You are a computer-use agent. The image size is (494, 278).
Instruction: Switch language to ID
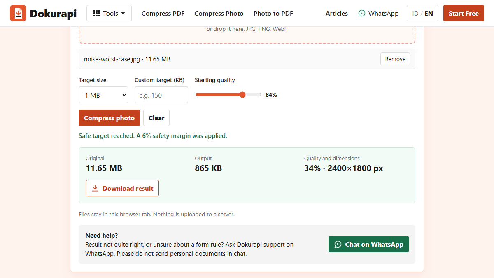415,13
